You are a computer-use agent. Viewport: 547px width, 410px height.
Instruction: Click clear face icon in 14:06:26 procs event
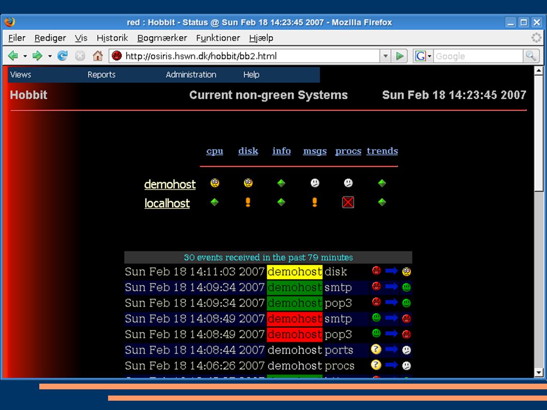[x=406, y=366]
